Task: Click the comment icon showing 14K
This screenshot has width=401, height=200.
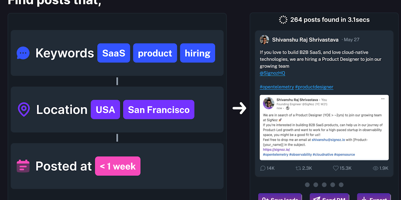Action: pos(263,168)
